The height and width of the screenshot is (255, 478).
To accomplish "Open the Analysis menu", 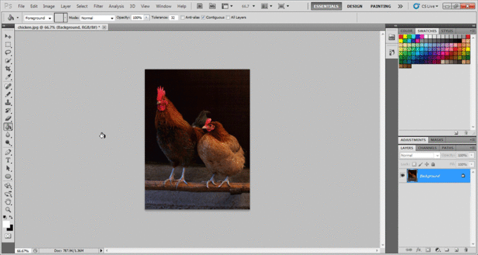I will point(116,6).
